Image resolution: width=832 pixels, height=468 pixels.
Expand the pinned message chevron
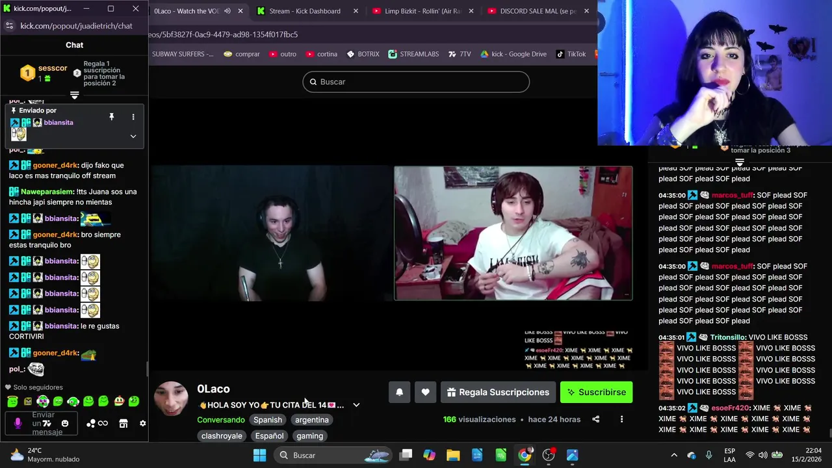133,136
